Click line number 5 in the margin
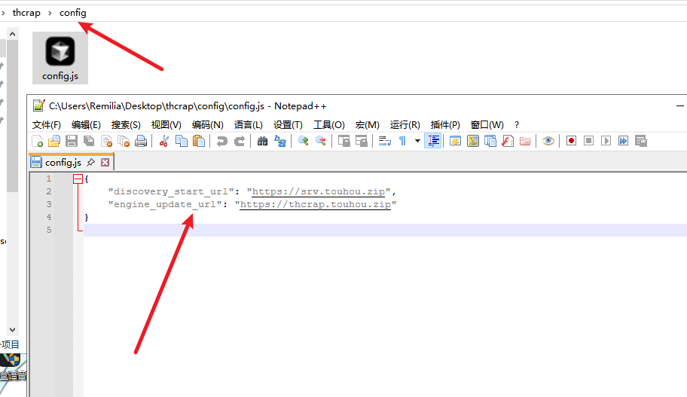 (x=49, y=230)
